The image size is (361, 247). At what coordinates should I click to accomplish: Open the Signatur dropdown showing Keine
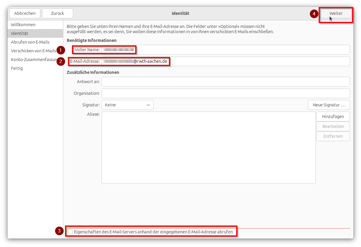click(x=127, y=105)
